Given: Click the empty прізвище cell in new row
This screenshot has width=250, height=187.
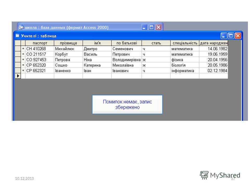Looking at the screenshot, I should click(x=68, y=76).
